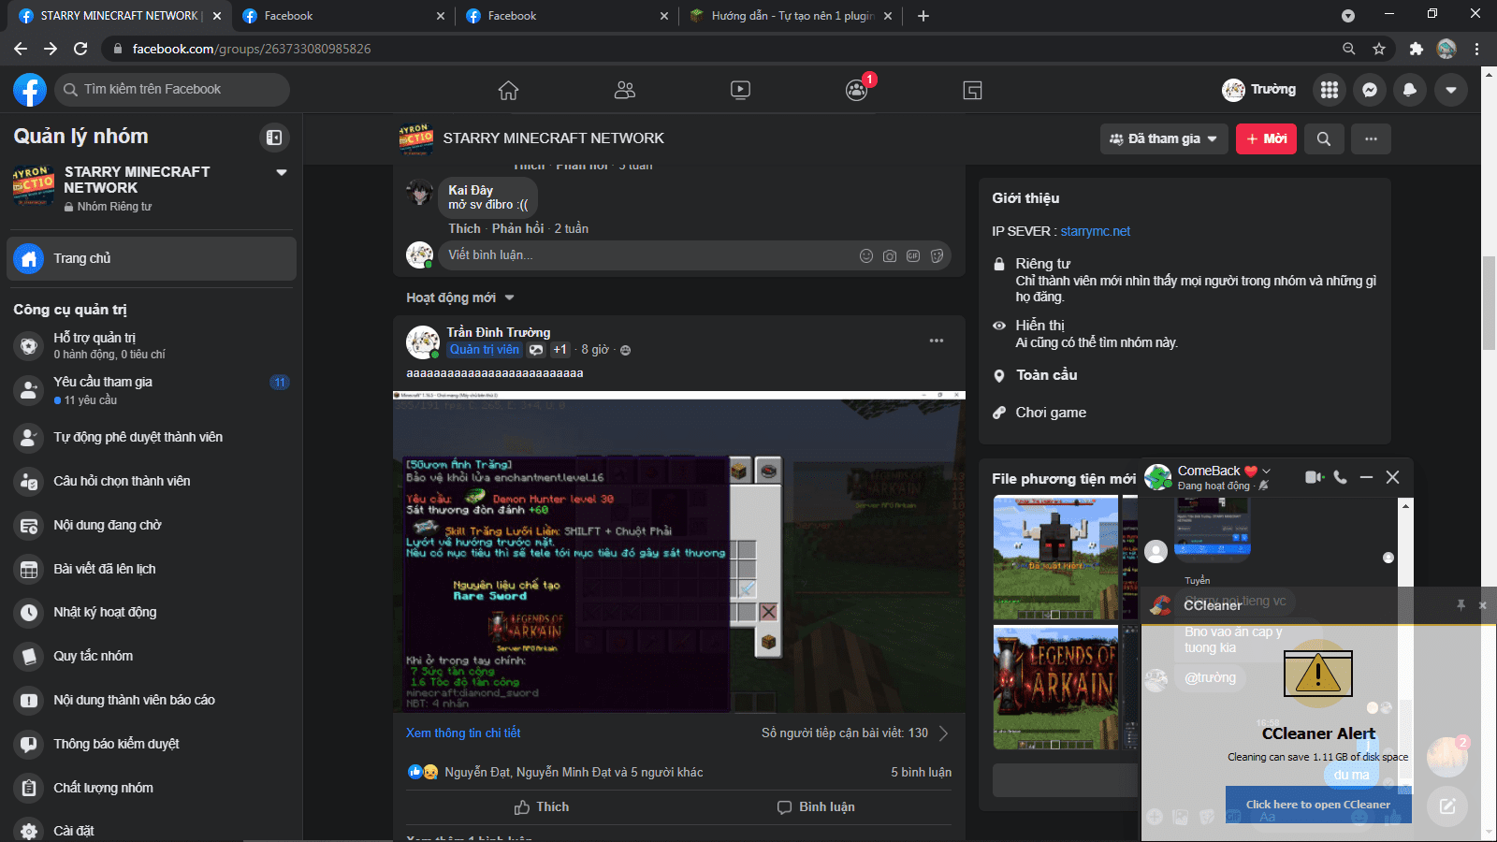Open the Messenger icon in top bar

point(1370,90)
